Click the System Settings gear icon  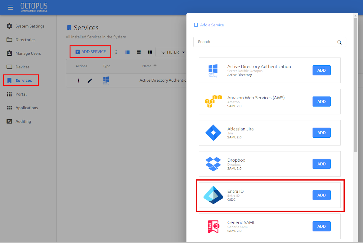[9, 26]
